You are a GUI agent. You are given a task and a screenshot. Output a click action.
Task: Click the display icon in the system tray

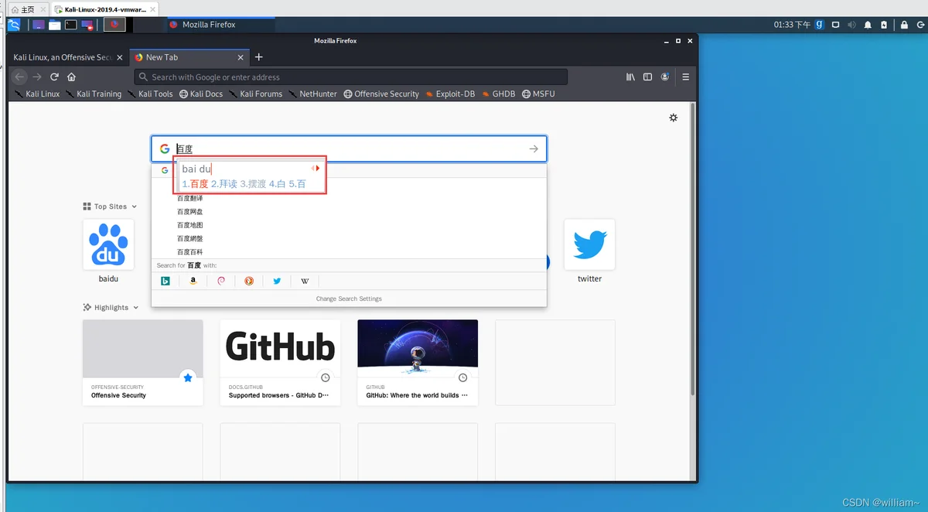[x=836, y=25]
